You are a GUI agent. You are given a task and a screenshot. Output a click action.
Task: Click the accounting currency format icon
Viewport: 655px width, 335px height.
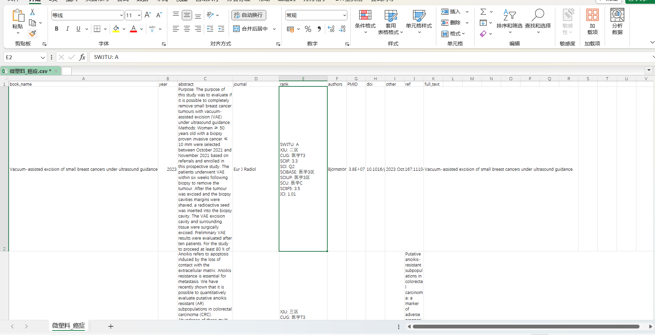pos(290,29)
